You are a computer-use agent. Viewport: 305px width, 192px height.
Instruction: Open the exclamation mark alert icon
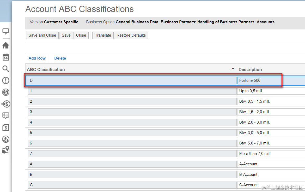point(6,80)
